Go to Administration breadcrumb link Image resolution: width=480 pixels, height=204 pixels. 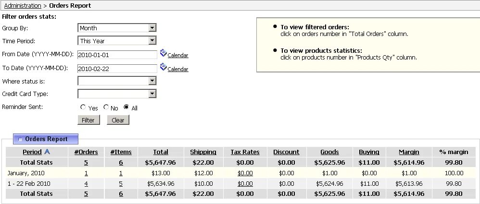point(23,6)
